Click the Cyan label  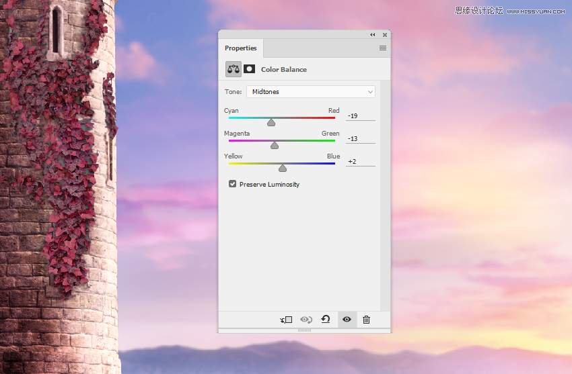coord(231,111)
